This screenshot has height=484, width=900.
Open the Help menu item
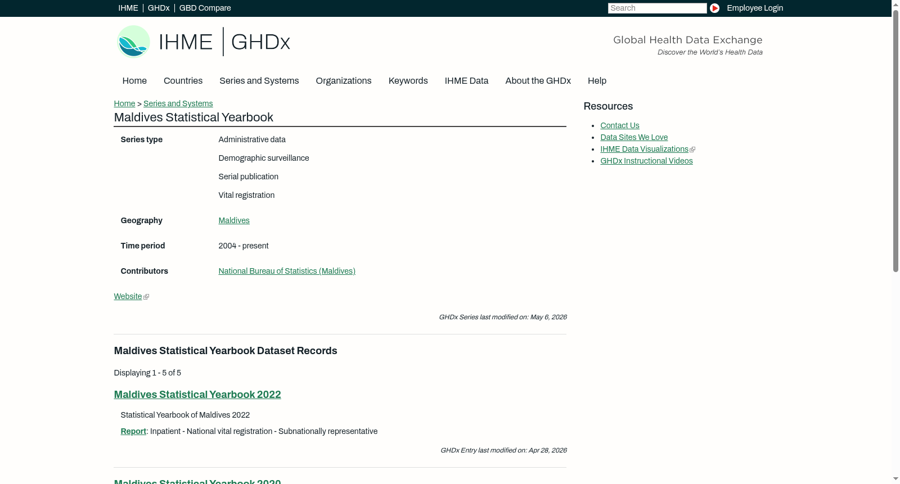[597, 81]
